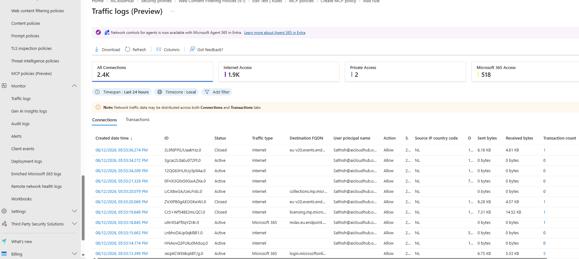579x259 pixels.
Task: Open Traffic logs in sidebar
Action: pyautogui.click(x=21, y=98)
